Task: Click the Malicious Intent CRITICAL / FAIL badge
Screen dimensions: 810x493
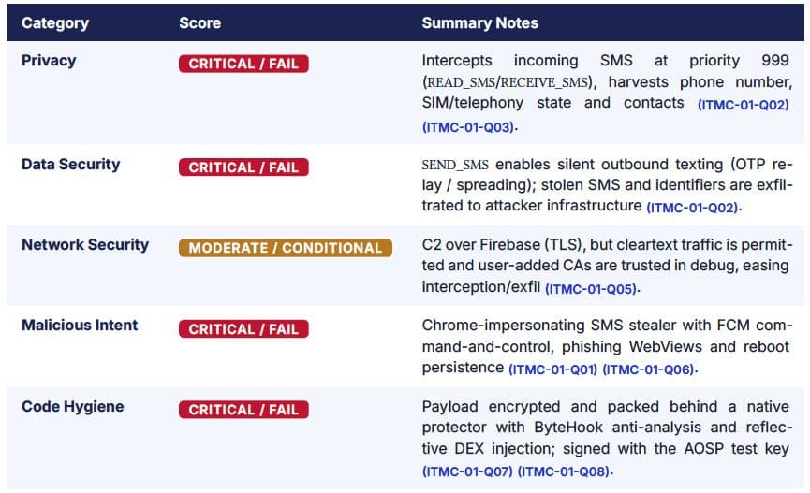Action: 243,329
